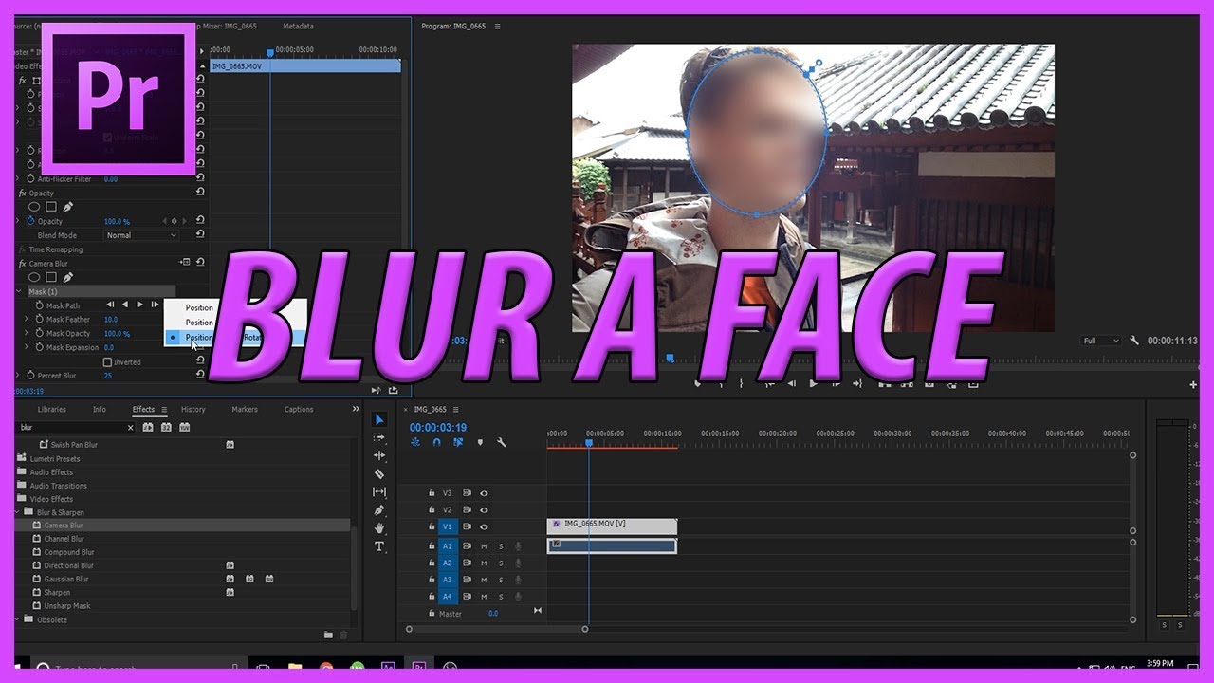1214x683 pixels.
Task: Select the Hand tool
Action: 379,529
